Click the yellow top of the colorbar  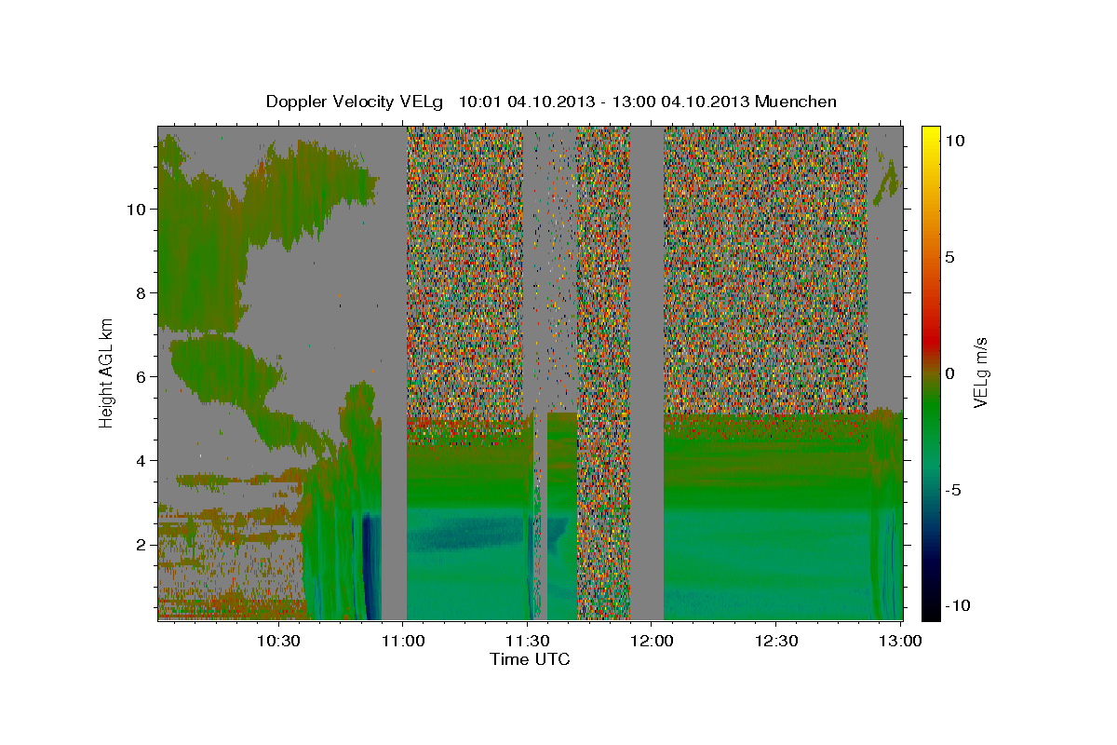coord(930,135)
